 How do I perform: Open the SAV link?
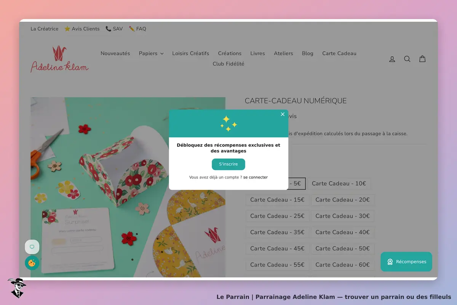[x=114, y=29]
